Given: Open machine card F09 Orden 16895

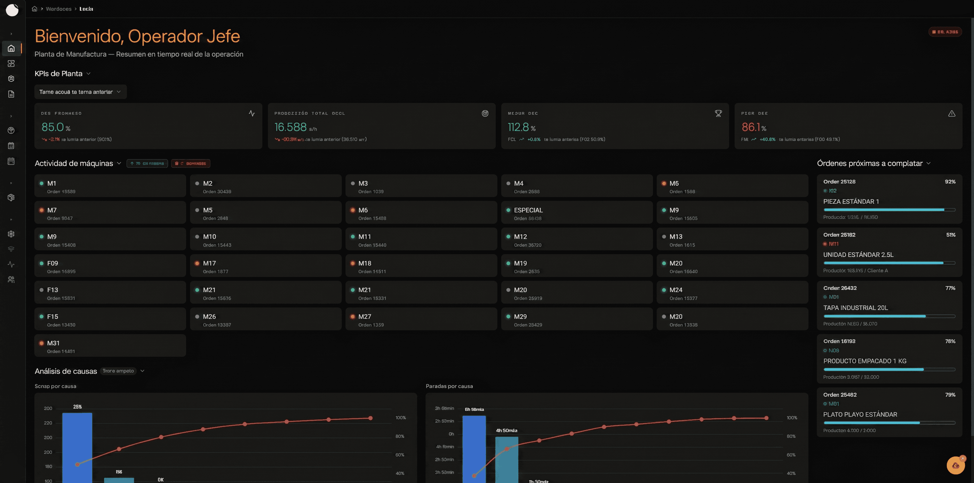Looking at the screenshot, I should click(110, 265).
